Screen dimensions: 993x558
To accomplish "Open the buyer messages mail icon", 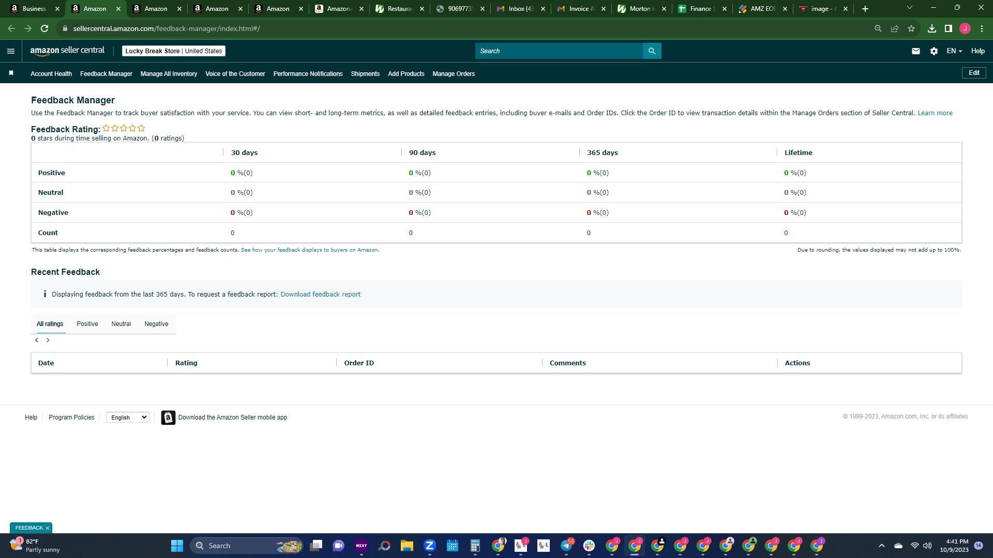I will tap(916, 51).
